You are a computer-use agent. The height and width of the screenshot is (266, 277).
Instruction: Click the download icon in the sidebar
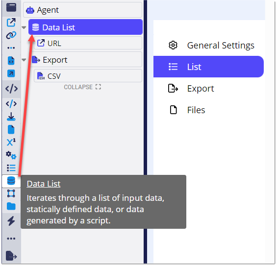coord(11,117)
